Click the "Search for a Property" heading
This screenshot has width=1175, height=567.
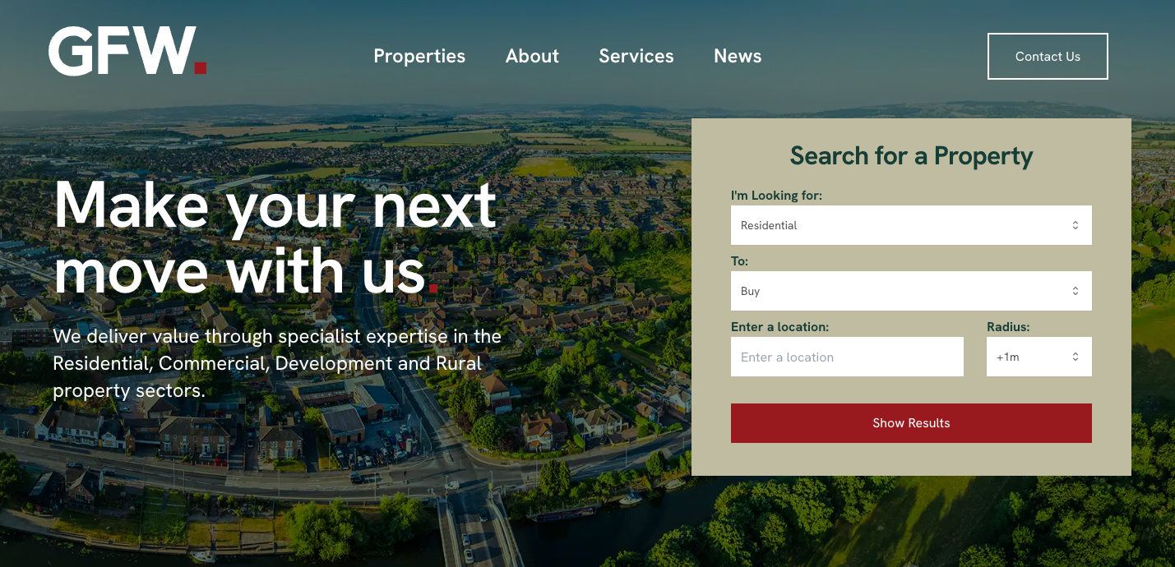(911, 155)
